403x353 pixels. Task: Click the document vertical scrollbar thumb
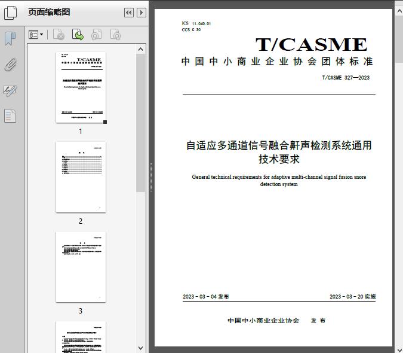399,39
